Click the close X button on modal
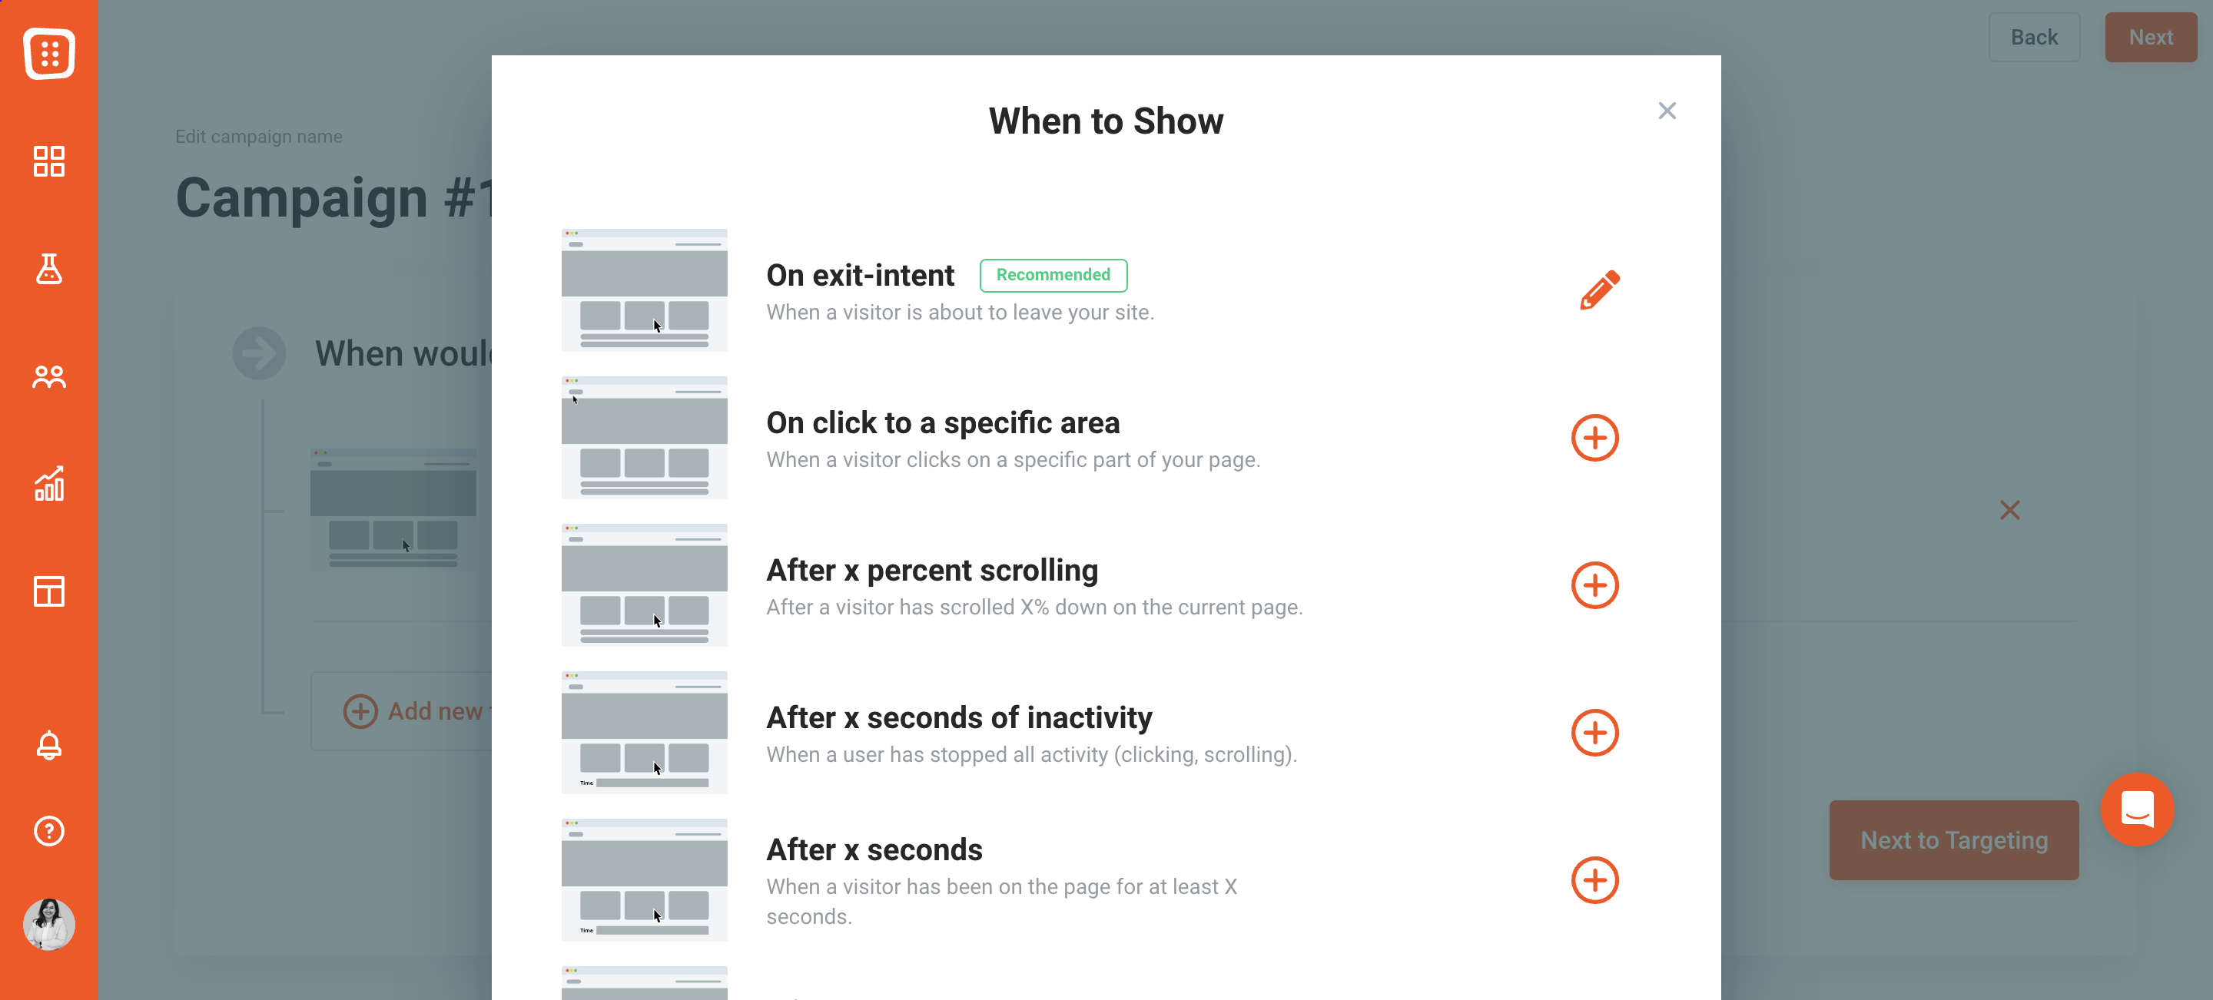The width and height of the screenshot is (2213, 1000). (1665, 110)
